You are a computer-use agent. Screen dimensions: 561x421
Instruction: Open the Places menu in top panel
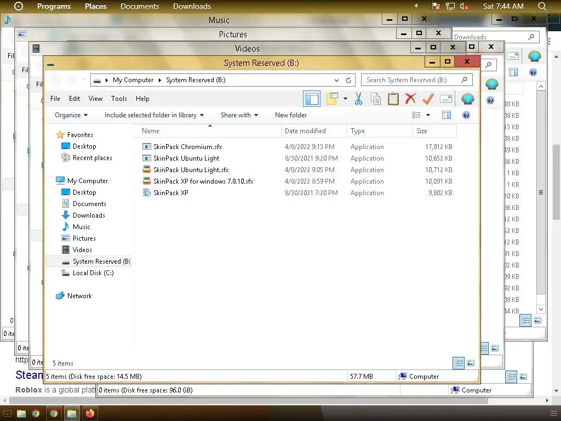95,6
